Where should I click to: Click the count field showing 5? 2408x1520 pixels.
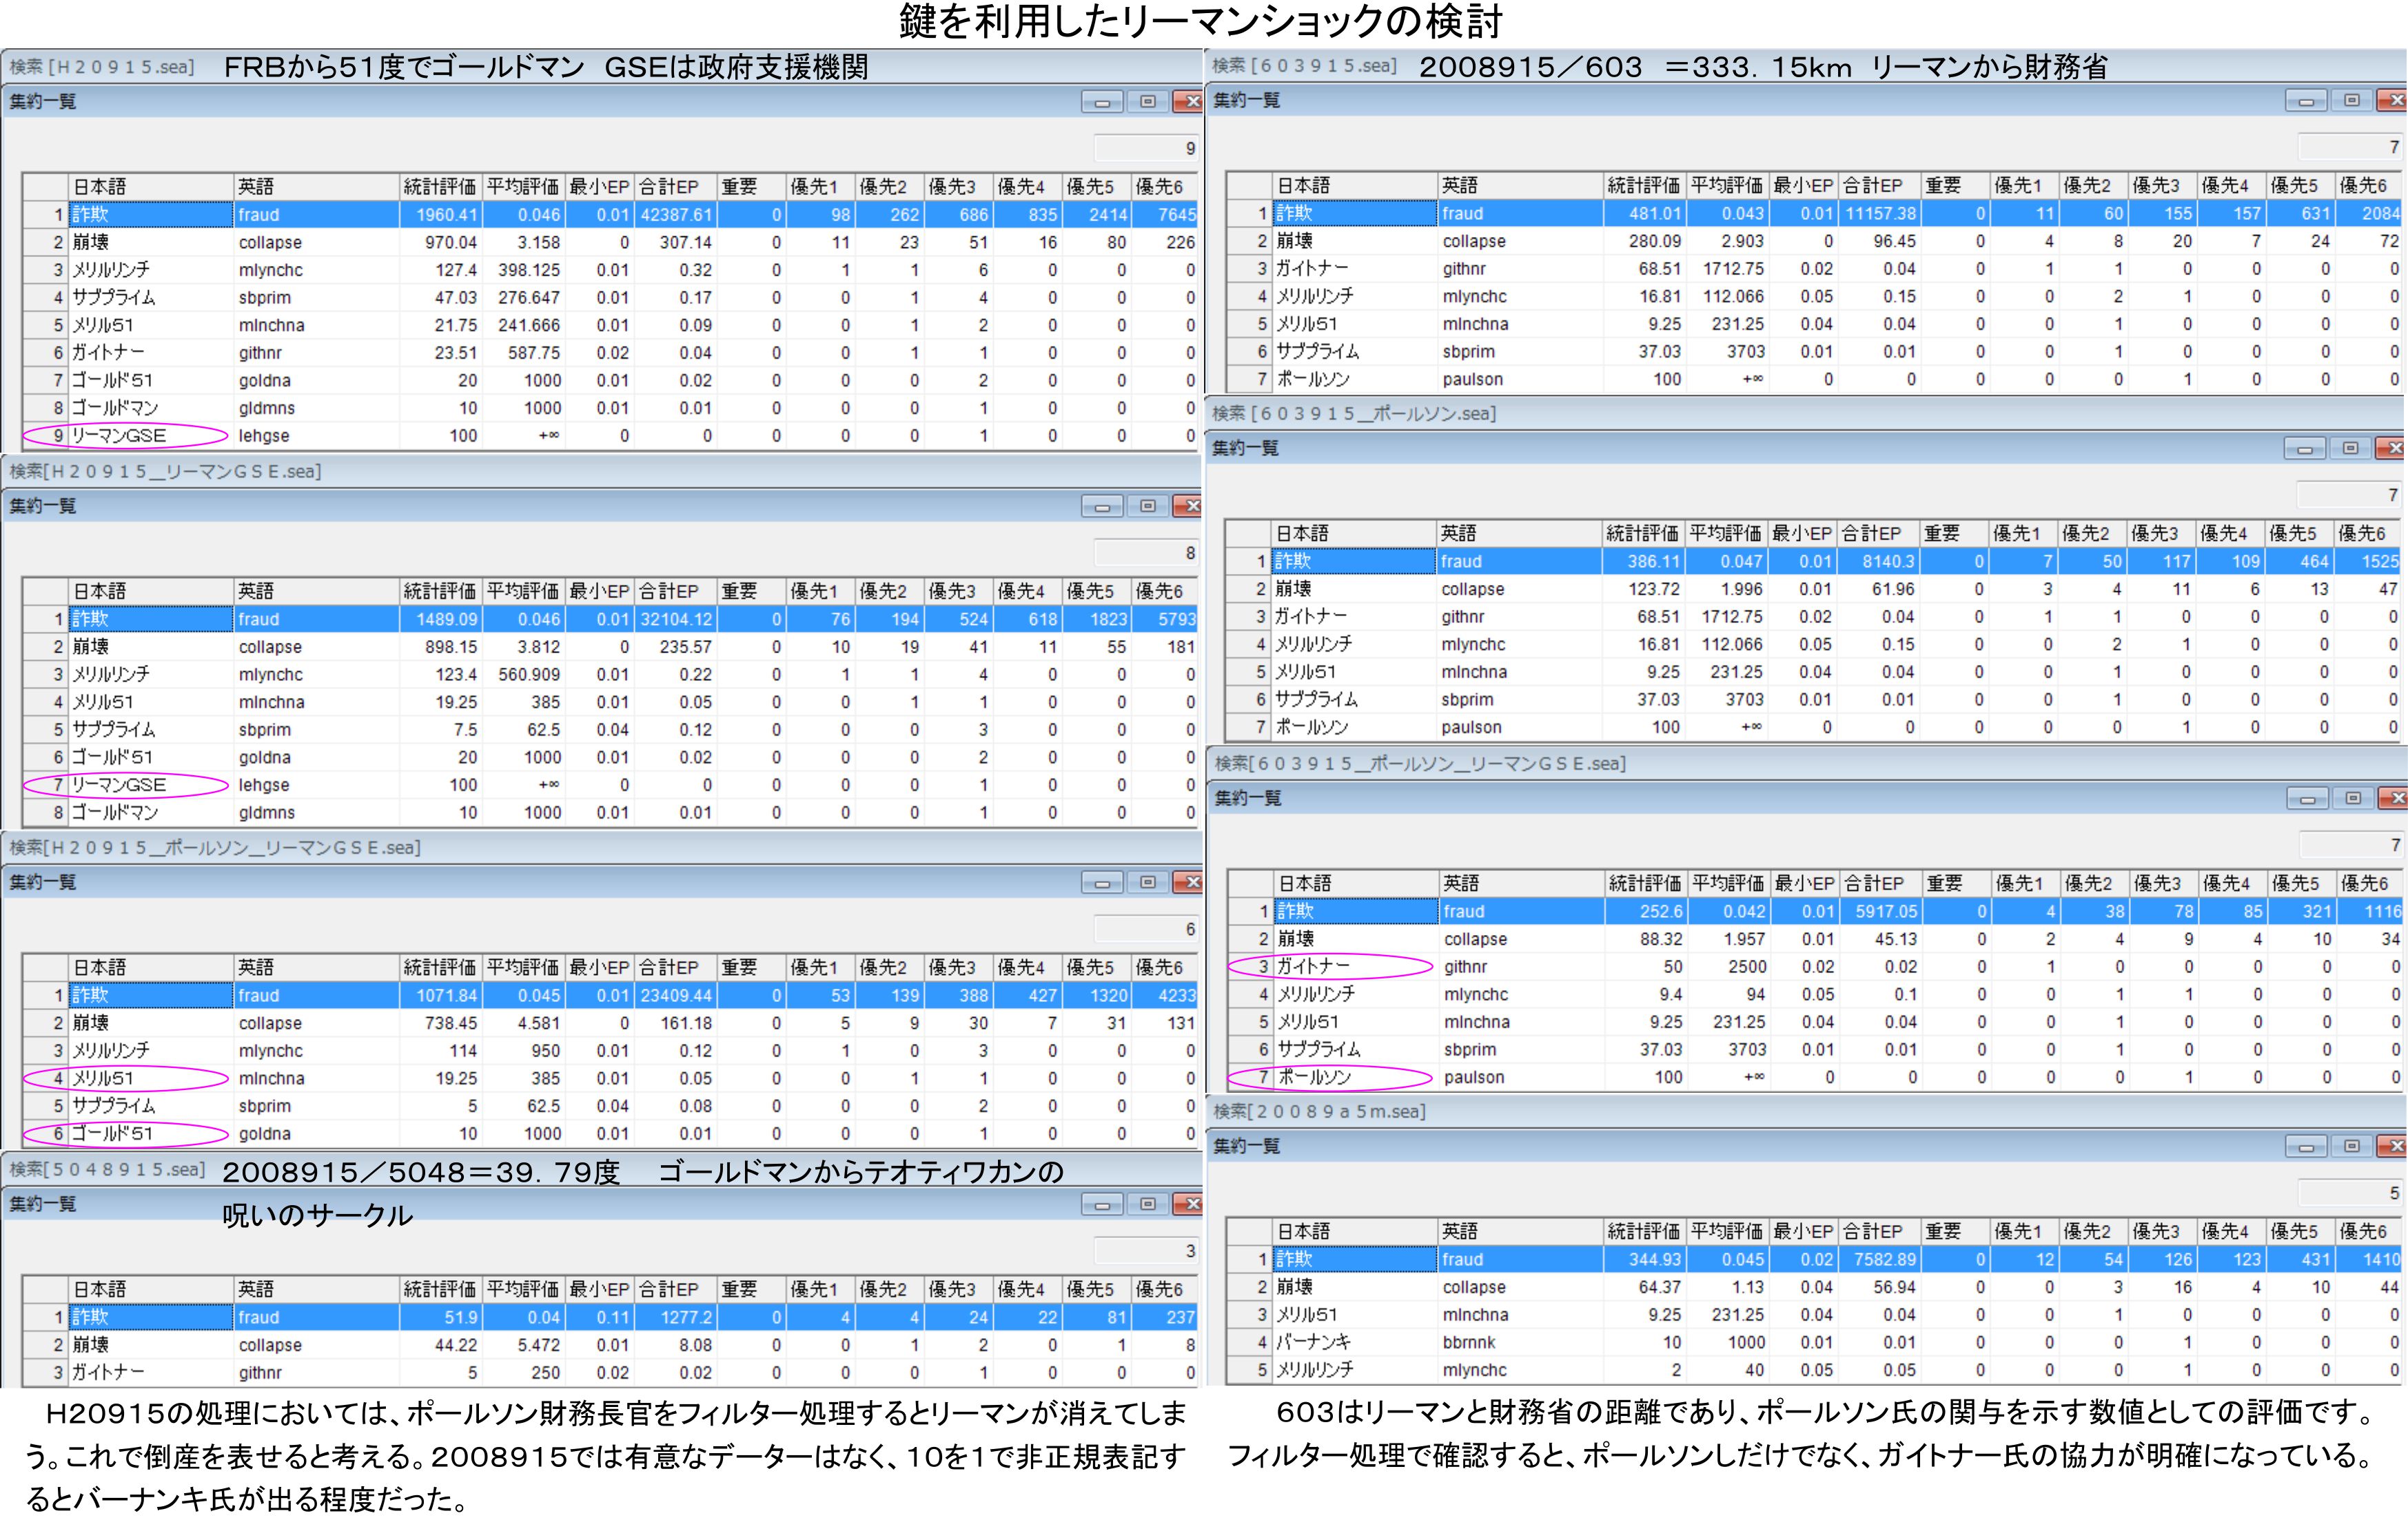pos(2350,1192)
